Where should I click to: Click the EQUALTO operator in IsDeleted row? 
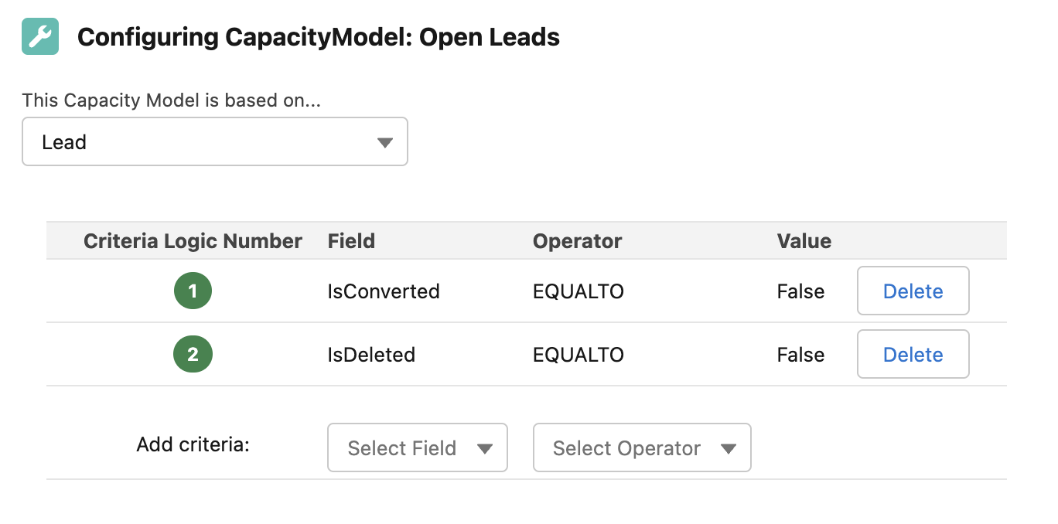578,355
